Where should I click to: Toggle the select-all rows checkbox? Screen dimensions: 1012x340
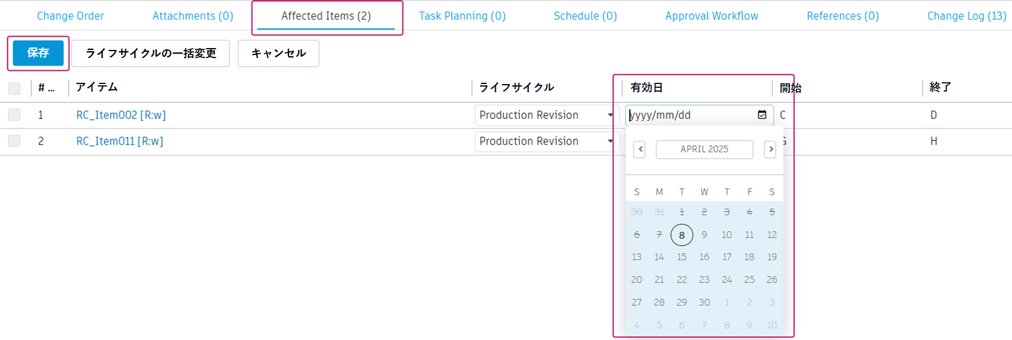[15, 88]
